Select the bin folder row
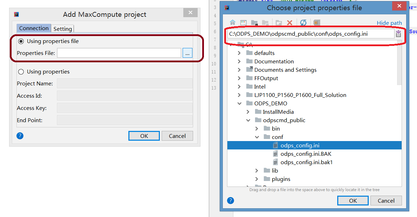Screen dimensions: 417x217 tap(314, 129)
